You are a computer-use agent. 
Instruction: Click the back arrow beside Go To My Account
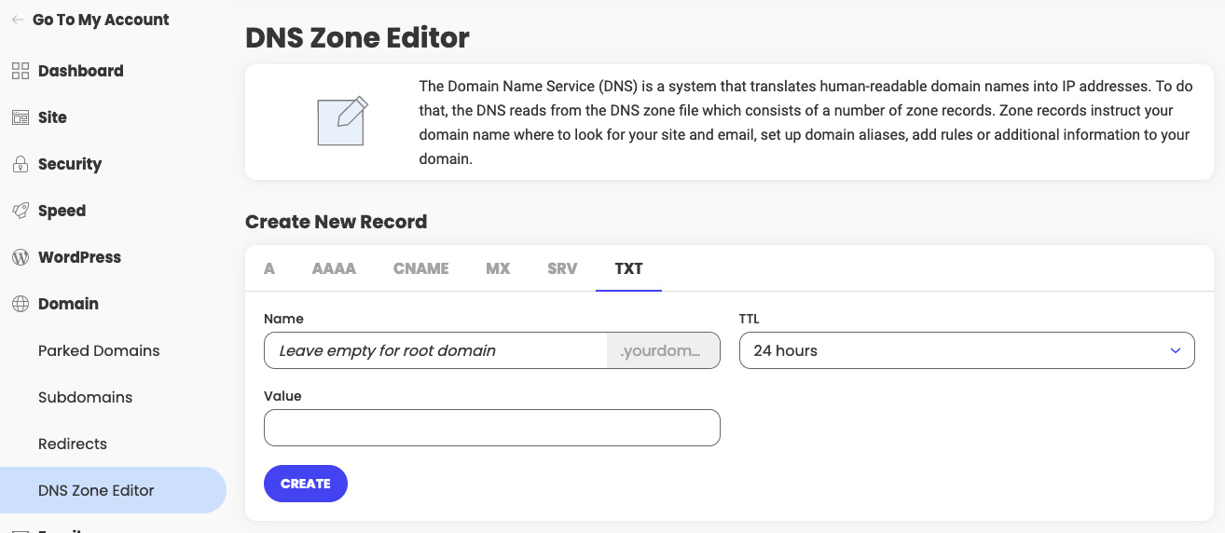[18, 20]
